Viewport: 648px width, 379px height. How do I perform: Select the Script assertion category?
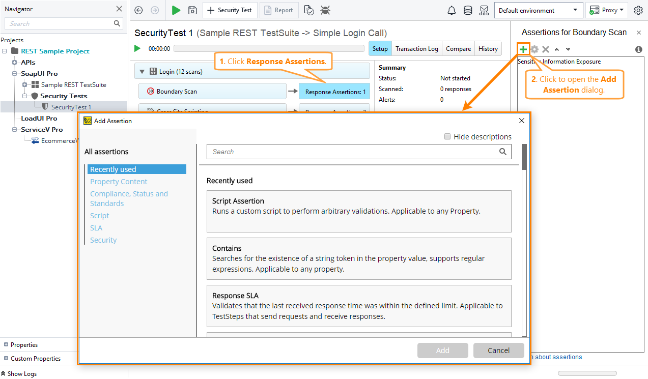click(100, 216)
